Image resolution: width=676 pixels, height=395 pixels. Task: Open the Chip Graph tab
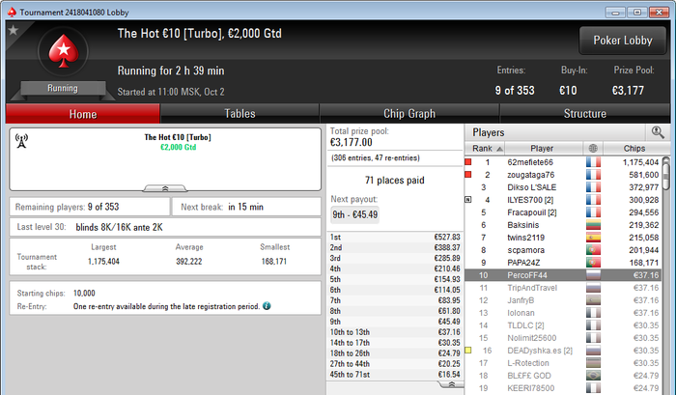pos(409,113)
